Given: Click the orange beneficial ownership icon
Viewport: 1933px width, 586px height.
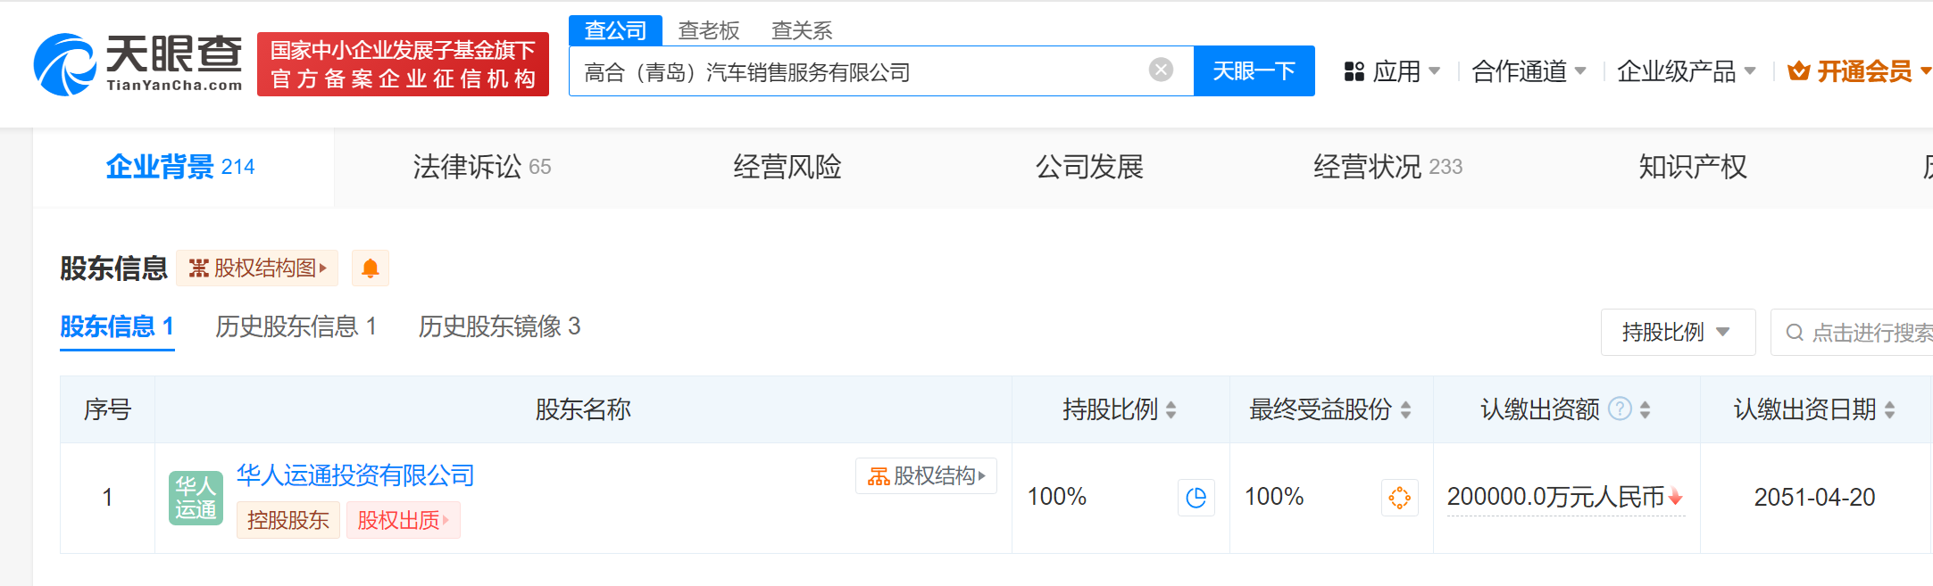Looking at the screenshot, I should (x=1399, y=497).
